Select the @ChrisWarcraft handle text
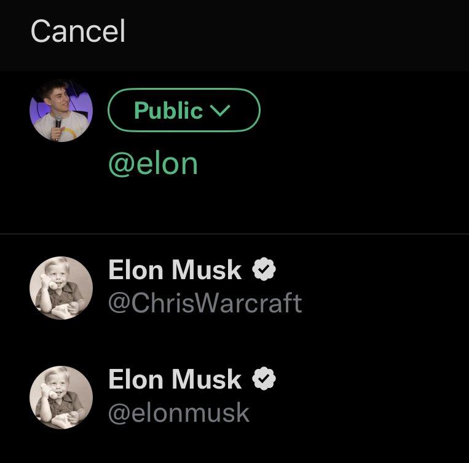The height and width of the screenshot is (463, 469). click(x=205, y=303)
